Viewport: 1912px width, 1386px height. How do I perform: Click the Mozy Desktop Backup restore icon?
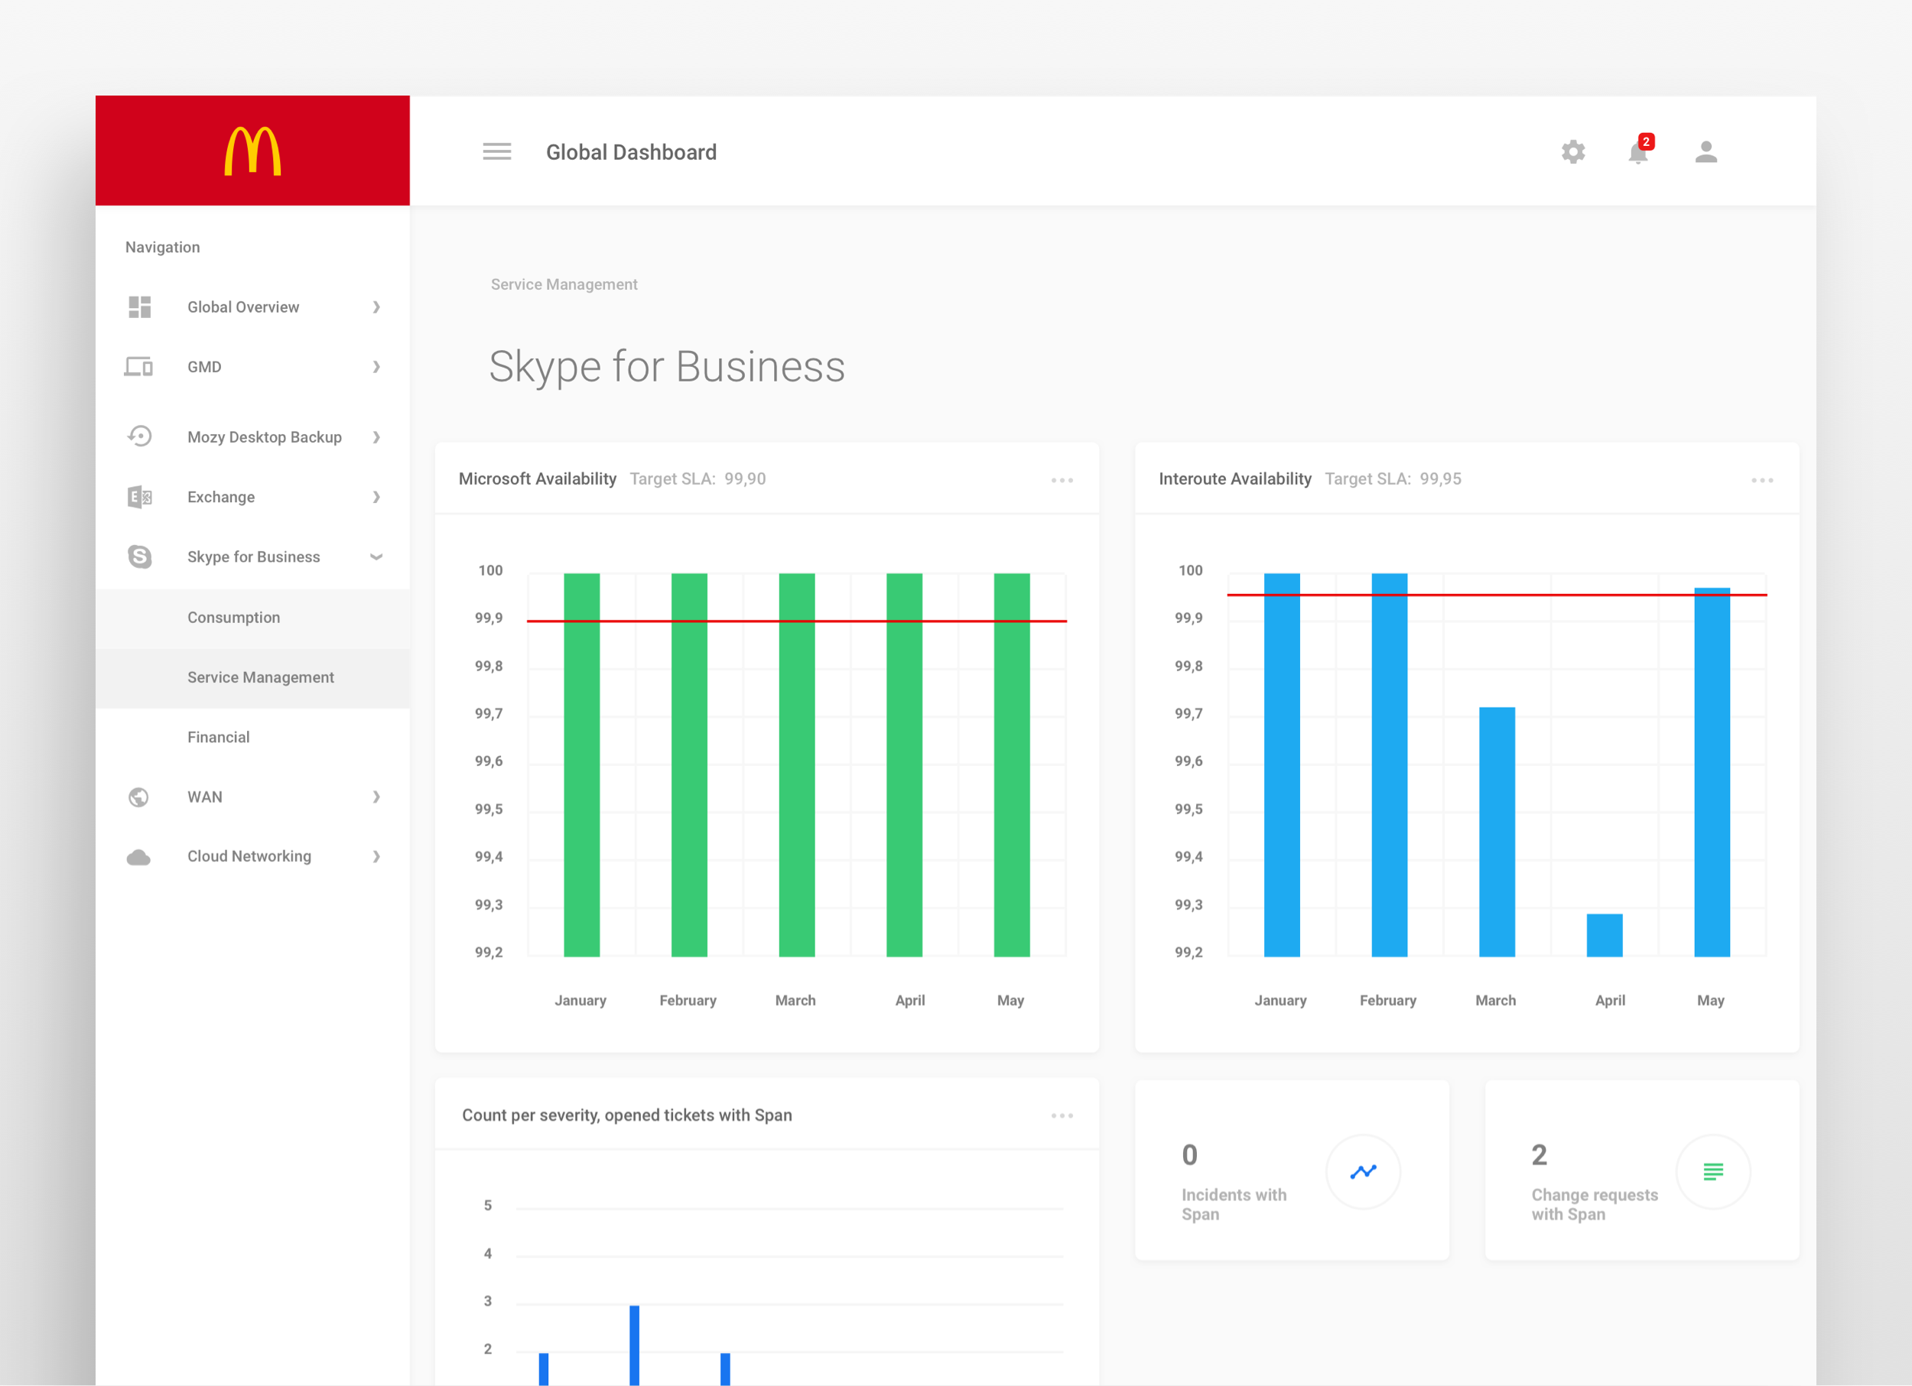(x=139, y=437)
